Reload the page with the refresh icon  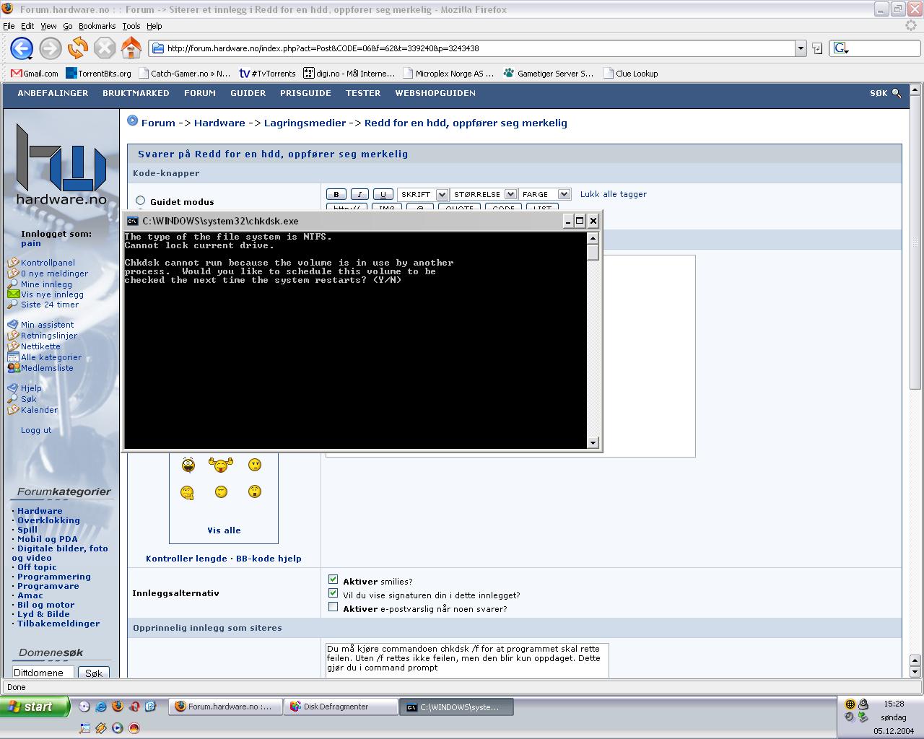coord(78,48)
